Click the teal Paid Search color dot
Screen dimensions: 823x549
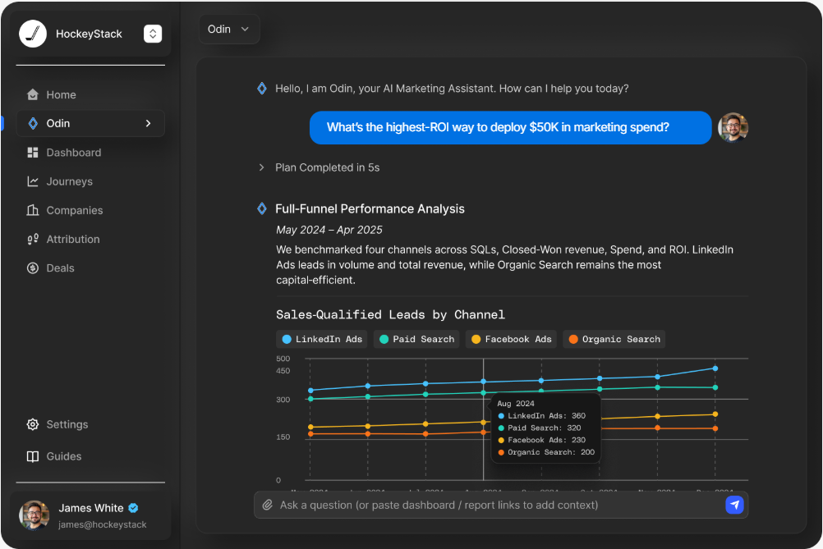[x=384, y=339]
